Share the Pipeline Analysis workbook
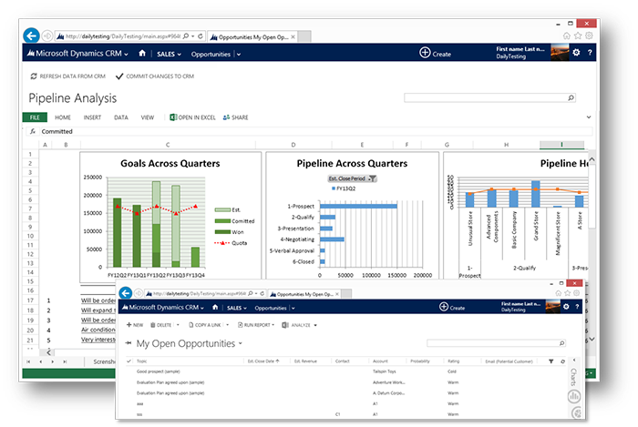638x427 pixels. 235,117
